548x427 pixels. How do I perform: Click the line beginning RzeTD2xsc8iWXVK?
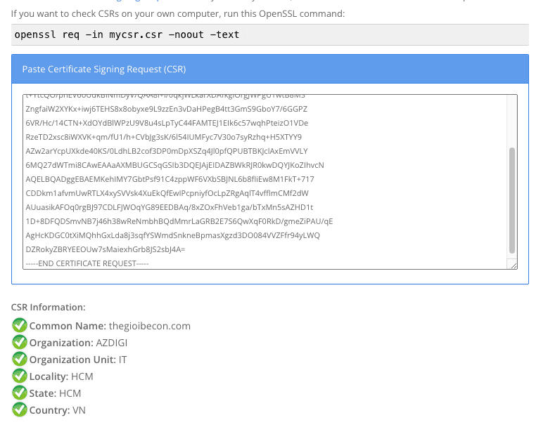click(x=164, y=137)
